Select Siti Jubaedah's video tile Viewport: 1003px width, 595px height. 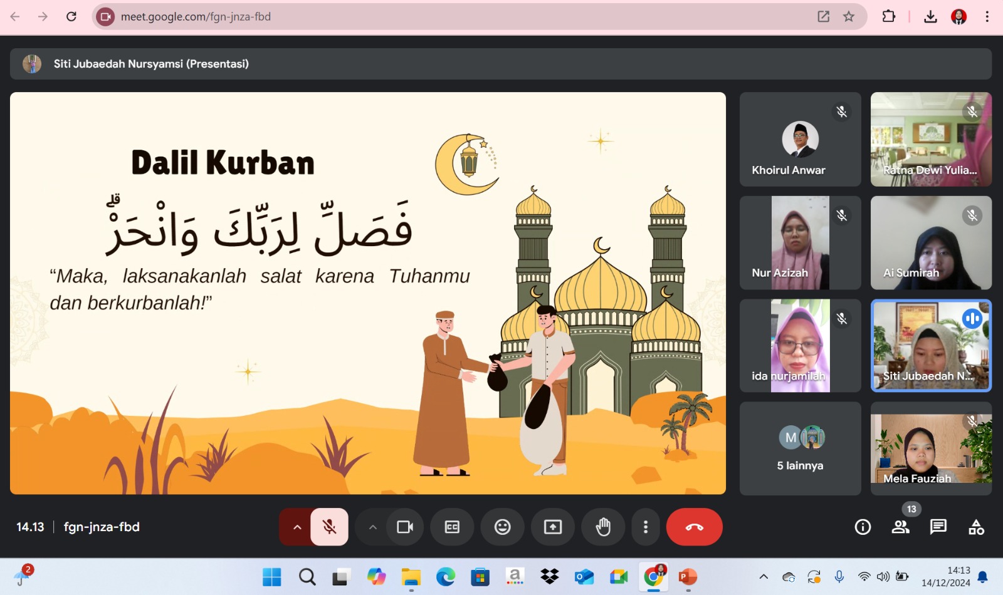tap(931, 346)
